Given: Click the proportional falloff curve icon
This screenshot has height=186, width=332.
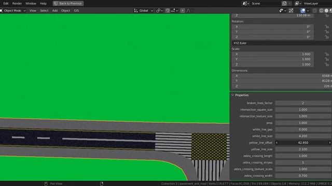Looking at the screenshot, I should click(188, 10).
